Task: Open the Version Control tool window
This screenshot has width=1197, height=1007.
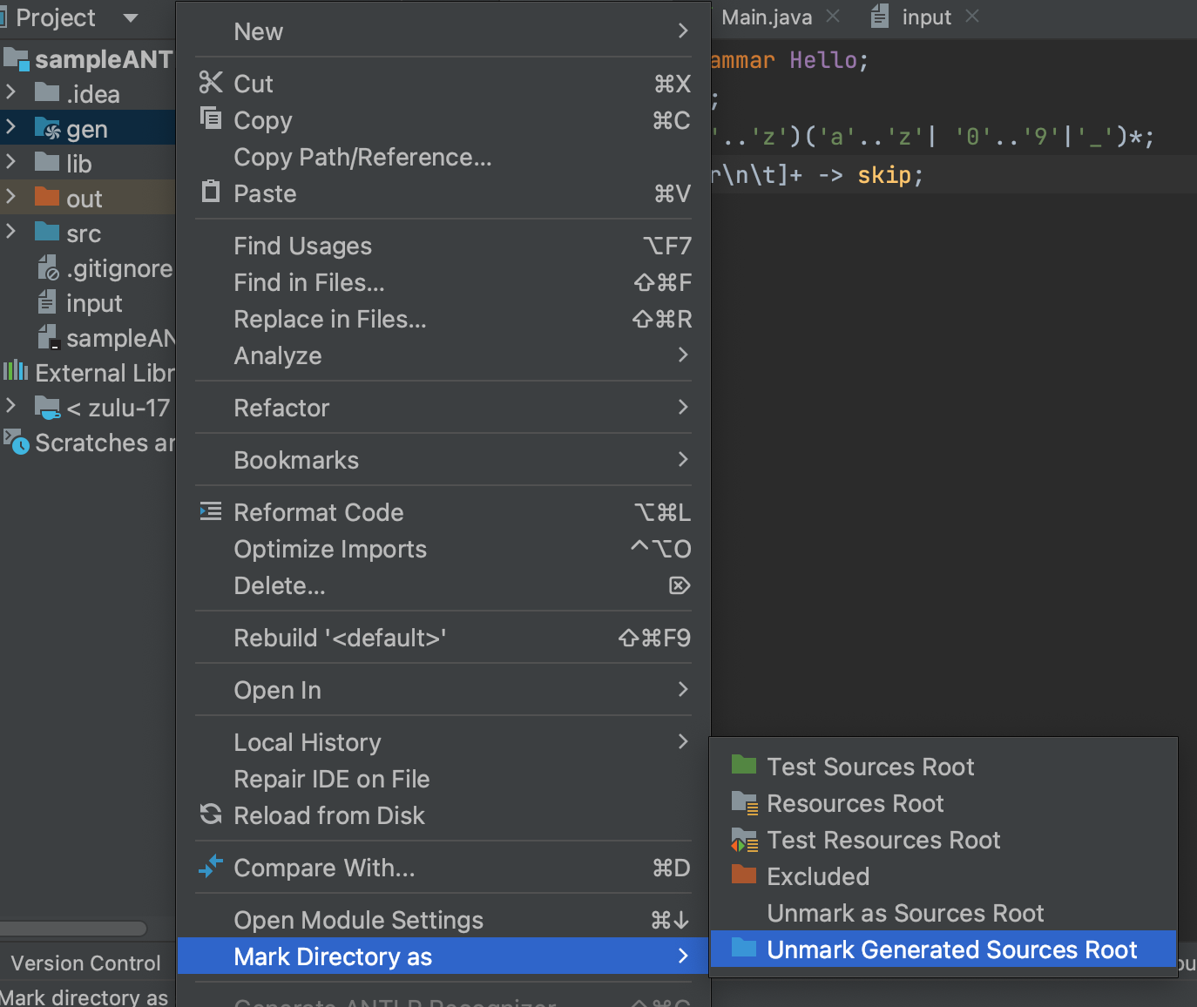Action: point(85,963)
